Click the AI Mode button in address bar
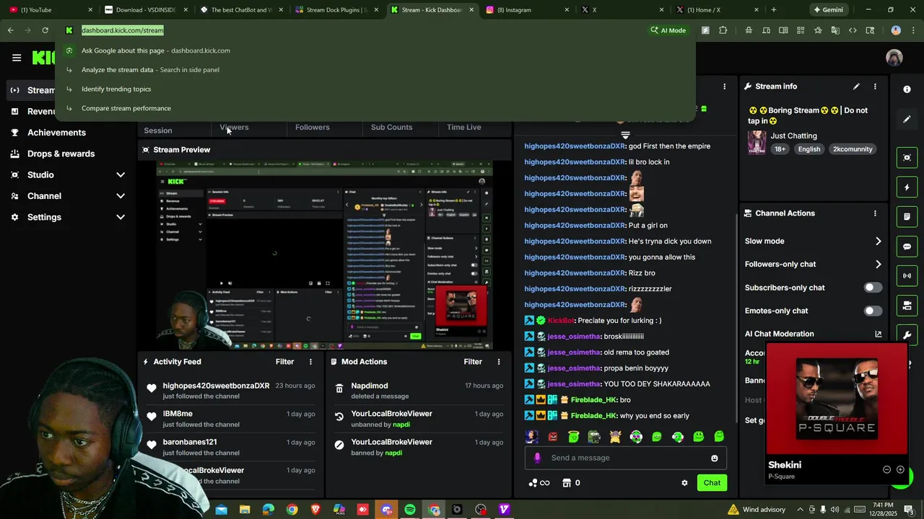This screenshot has height=519, width=924. point(668,30)
